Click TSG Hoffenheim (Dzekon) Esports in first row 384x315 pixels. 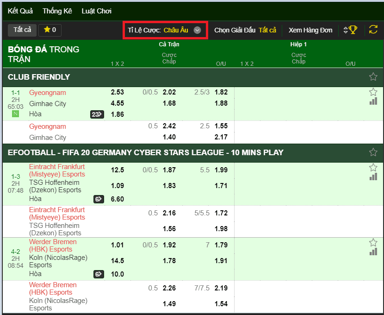point(55,186)
